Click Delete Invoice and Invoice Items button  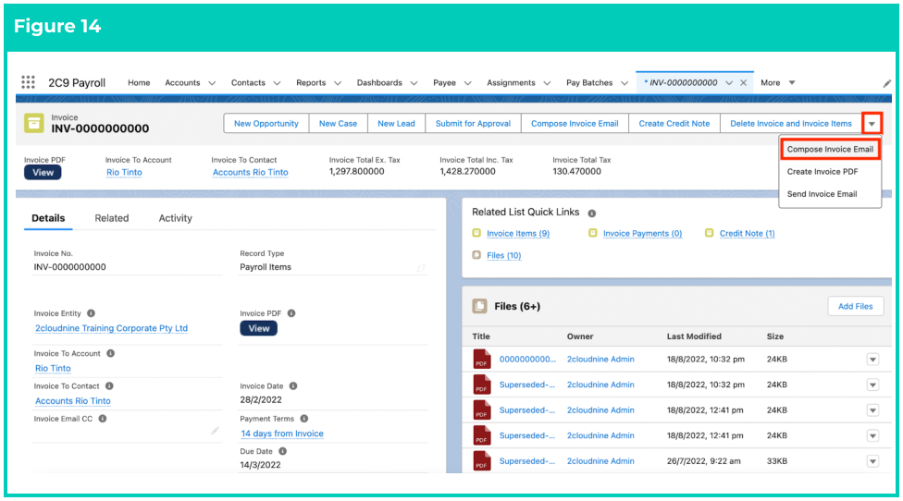791,124
